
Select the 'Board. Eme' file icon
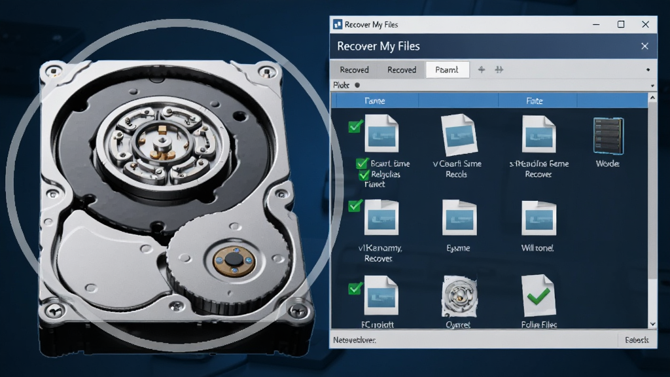[x=381, y=134]
